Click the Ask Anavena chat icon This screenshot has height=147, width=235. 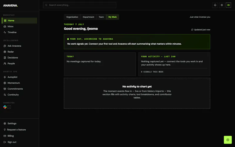click(5, 46)
